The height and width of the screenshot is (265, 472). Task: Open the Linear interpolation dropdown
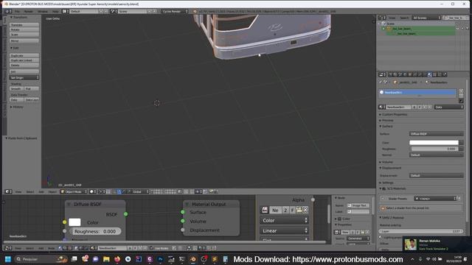click(x=284, y=230)
